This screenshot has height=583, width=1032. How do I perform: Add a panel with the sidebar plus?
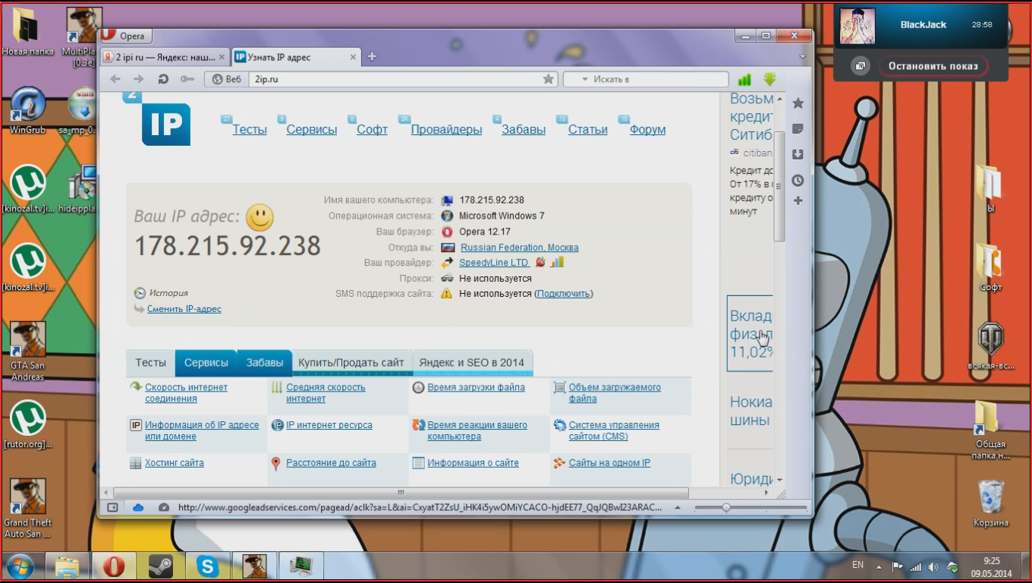coord(798,200)
